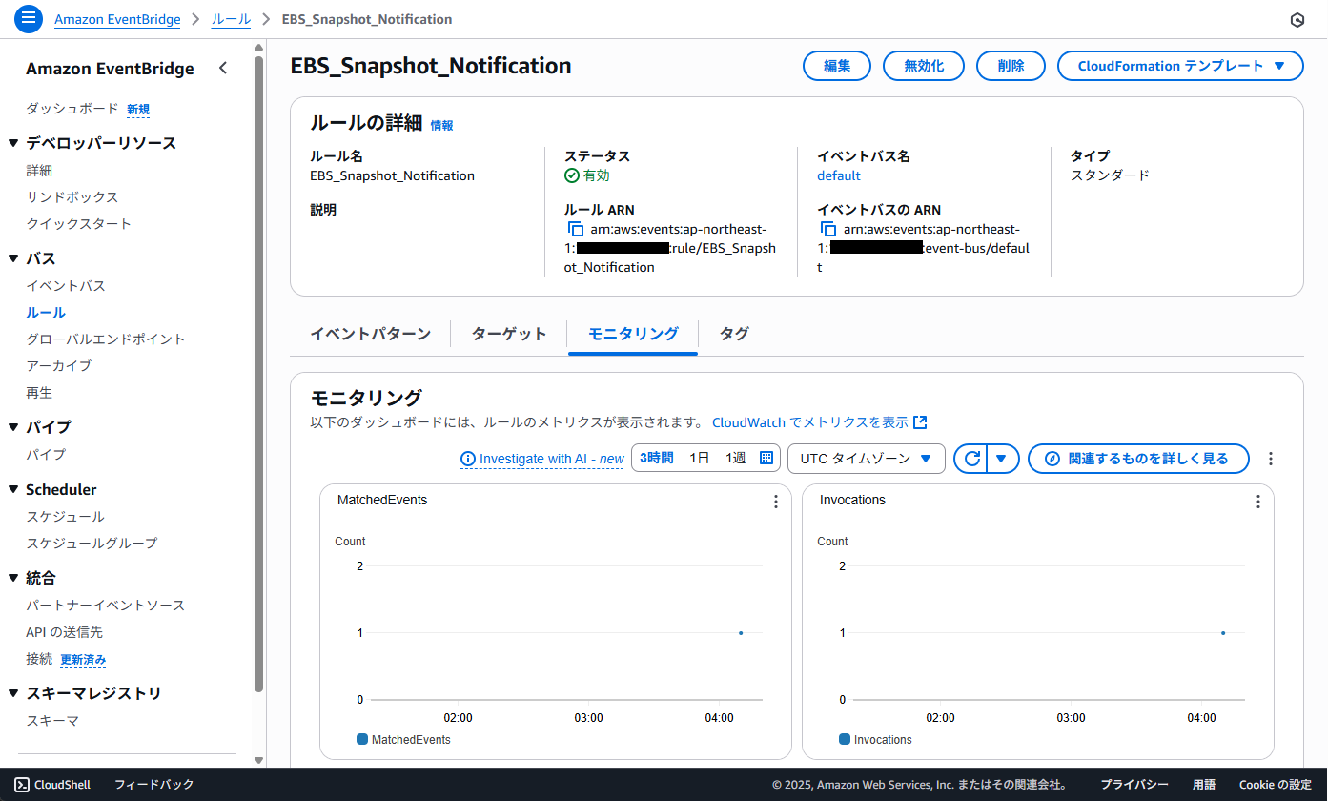The width and height of the screenshot is (1328, 801).
Task: Collapse the Amazon EventBridge sidebar
Action: [223, 68]
